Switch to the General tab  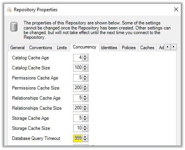tap(17, 48)
